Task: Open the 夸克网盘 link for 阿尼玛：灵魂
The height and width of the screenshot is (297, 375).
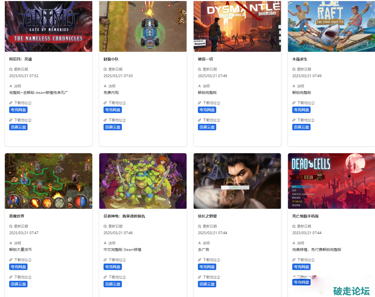Action: click(x=18, y=110)
